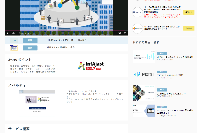Play the InfAjast video
The image size is (197, 133).
7,33
